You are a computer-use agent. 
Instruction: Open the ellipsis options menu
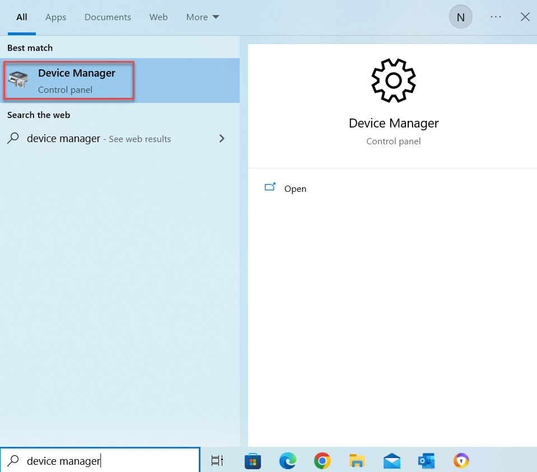click(x=496, y=17)
